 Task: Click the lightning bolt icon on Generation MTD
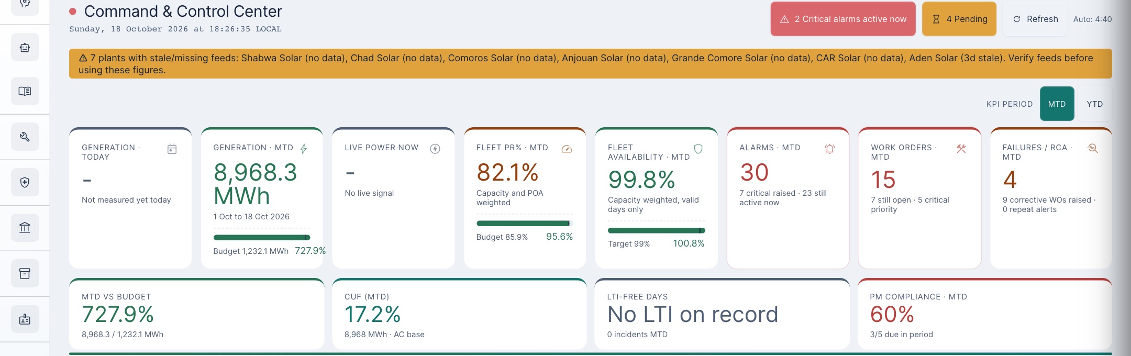pyautogui.click(x=304, y=149)
